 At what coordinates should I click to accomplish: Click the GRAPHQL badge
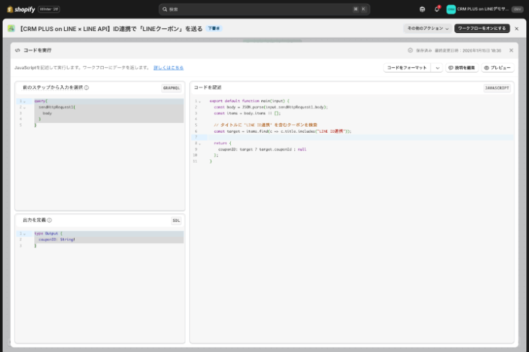(x=171, y=88)
